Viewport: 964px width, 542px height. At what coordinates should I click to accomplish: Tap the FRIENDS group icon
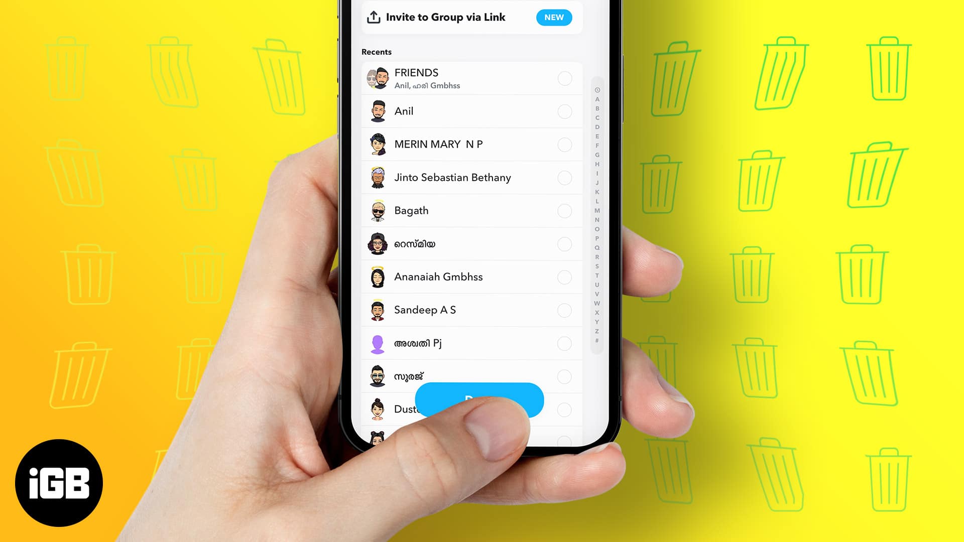378,77
